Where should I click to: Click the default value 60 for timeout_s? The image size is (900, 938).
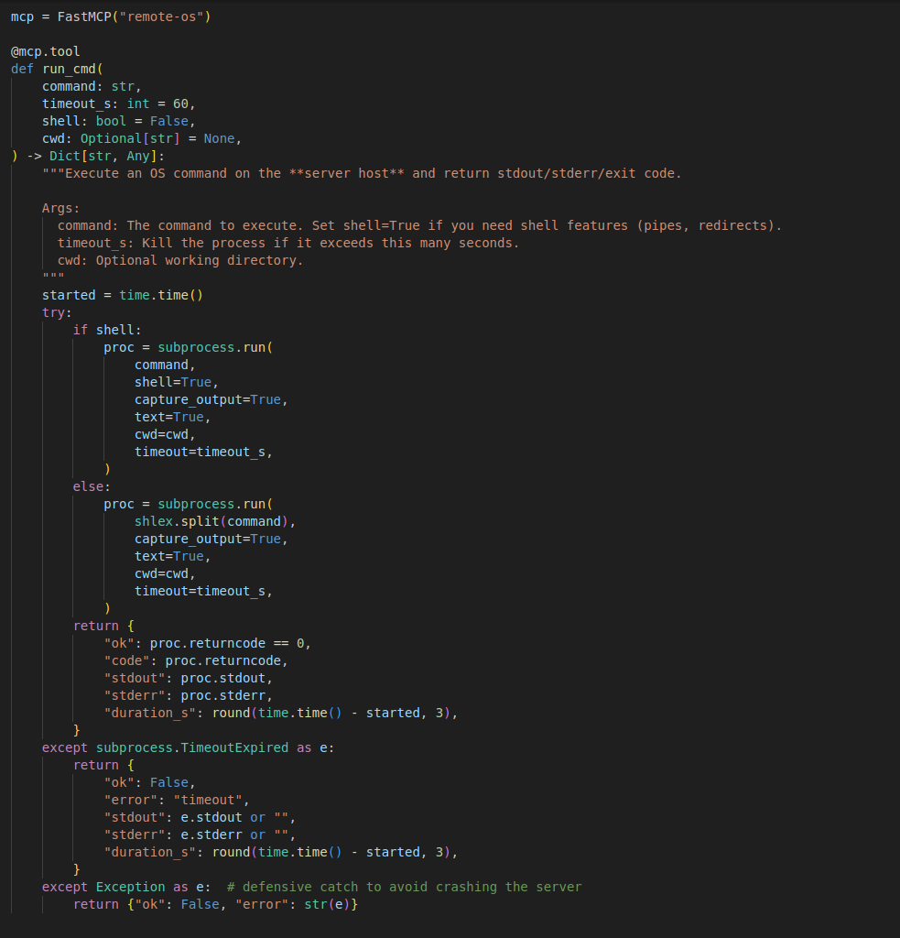pos(180,104)
